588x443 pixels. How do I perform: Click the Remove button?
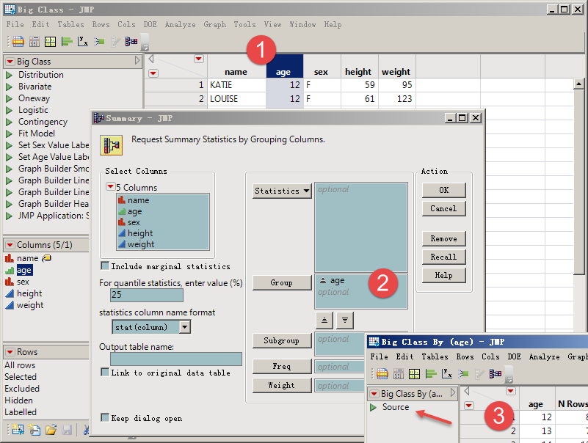click(x=444, y=238)
